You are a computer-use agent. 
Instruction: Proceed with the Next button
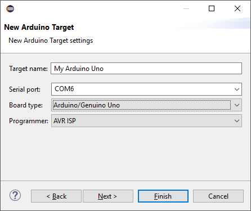tap(108, 196)
